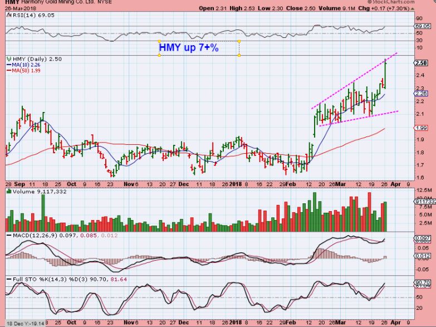The width and height of the screenshot is (436, 327).
Task: Click the candlestick icon beside HMY (Daily)
Action: point(9,59)
